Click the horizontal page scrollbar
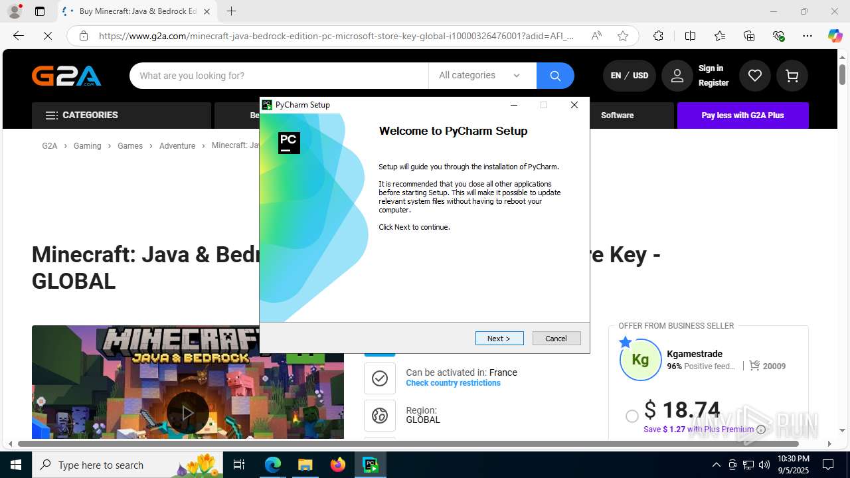Image resolution: width=850 pixels, height=478 pixels. pos(408,443)
